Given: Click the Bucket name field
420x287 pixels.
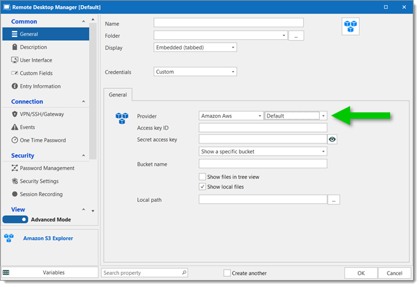Looking at the screenshot, I should coord(263,164).
